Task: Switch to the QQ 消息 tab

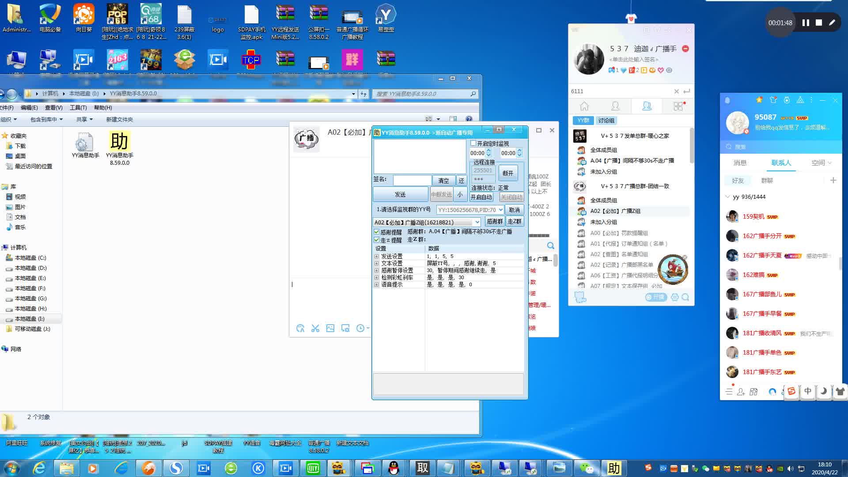Action: click(740, 163)
